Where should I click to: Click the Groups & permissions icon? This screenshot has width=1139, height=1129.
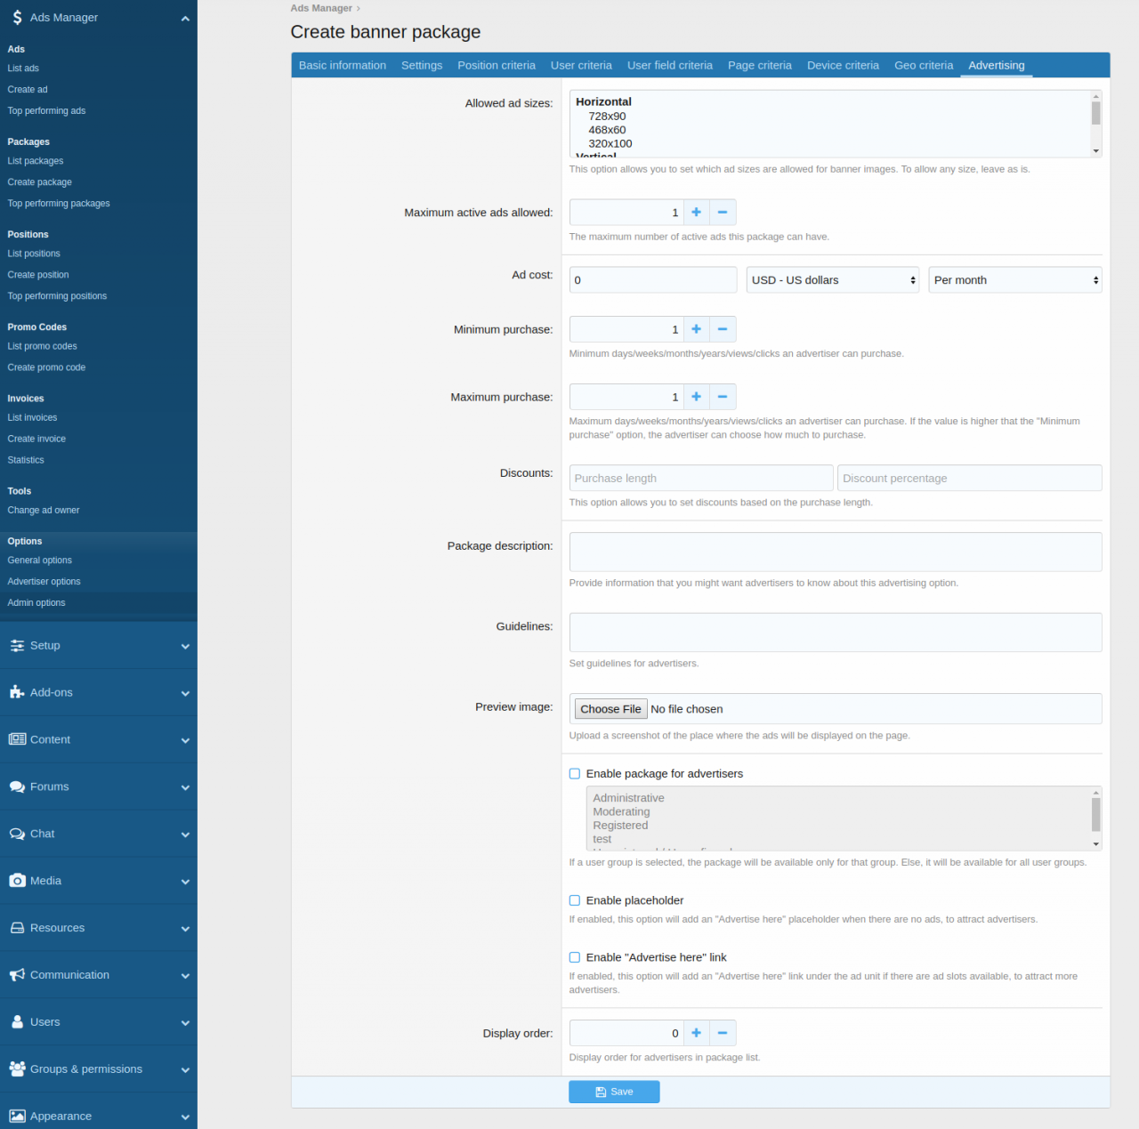coord(17,1069)
